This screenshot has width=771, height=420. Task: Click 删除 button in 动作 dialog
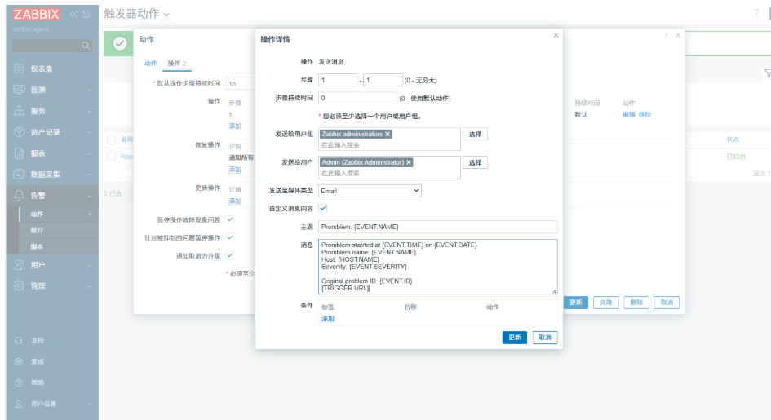636,303
